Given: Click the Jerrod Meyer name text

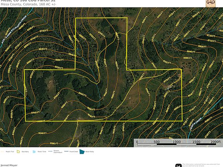Looking at the screenshot, I should tap(9, 165).
